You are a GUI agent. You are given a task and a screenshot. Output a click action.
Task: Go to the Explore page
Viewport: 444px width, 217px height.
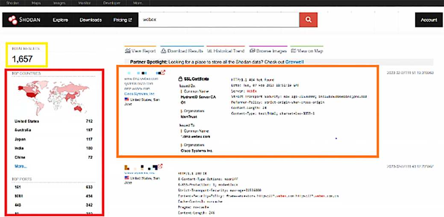(60, 20)
